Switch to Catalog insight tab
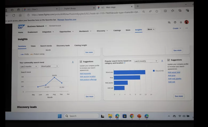Viewport: 208px width, 127px height. [81, 45]
